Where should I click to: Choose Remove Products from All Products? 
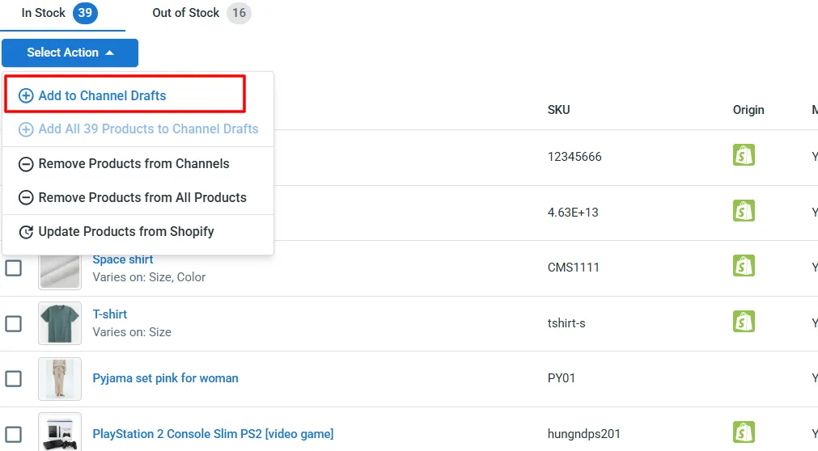[142, 197]
